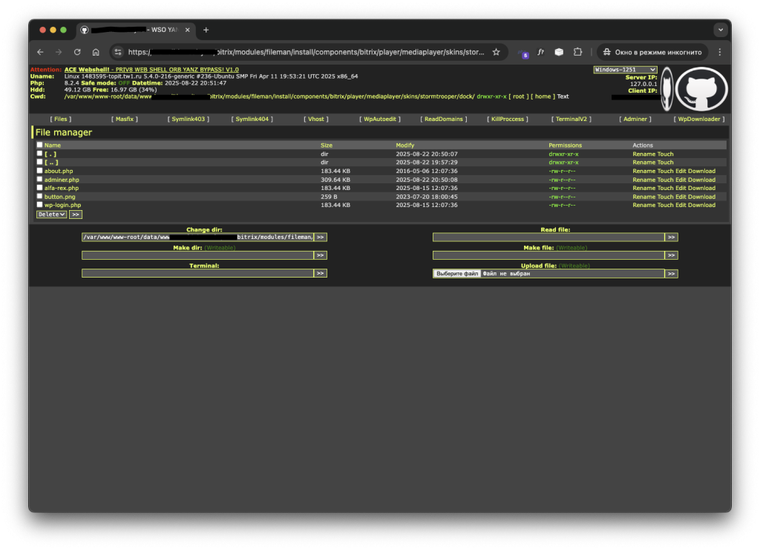760x550 pixels.
Task: Open a new browser tab with plus
Action: [206, 30]
